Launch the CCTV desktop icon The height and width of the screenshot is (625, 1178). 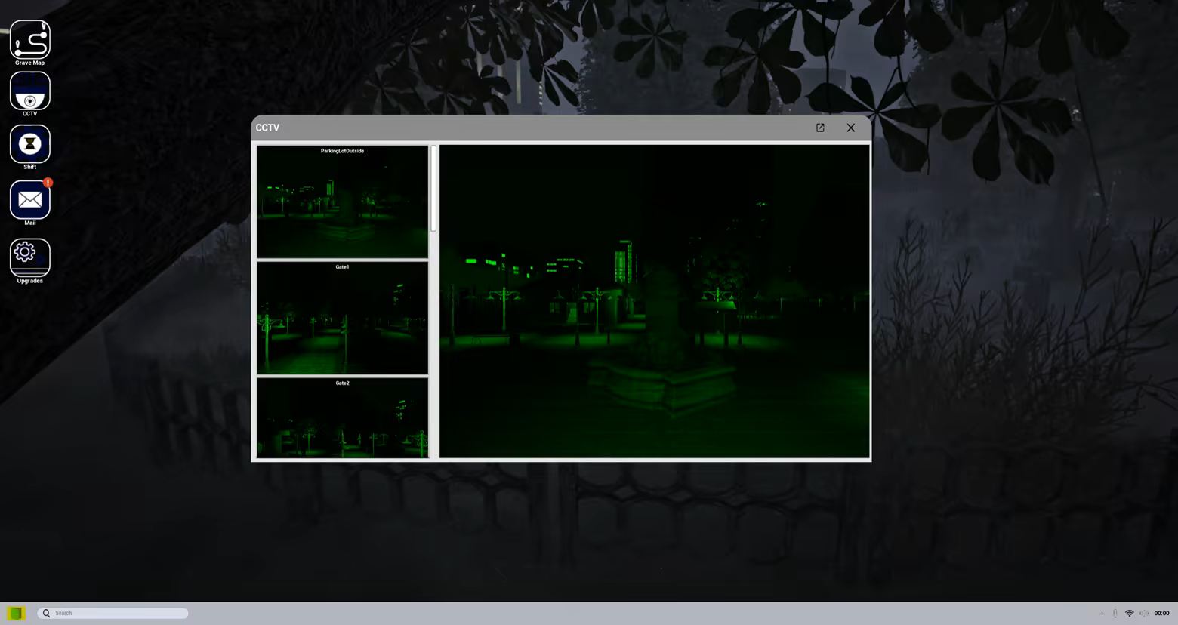(x=30, y=91)
